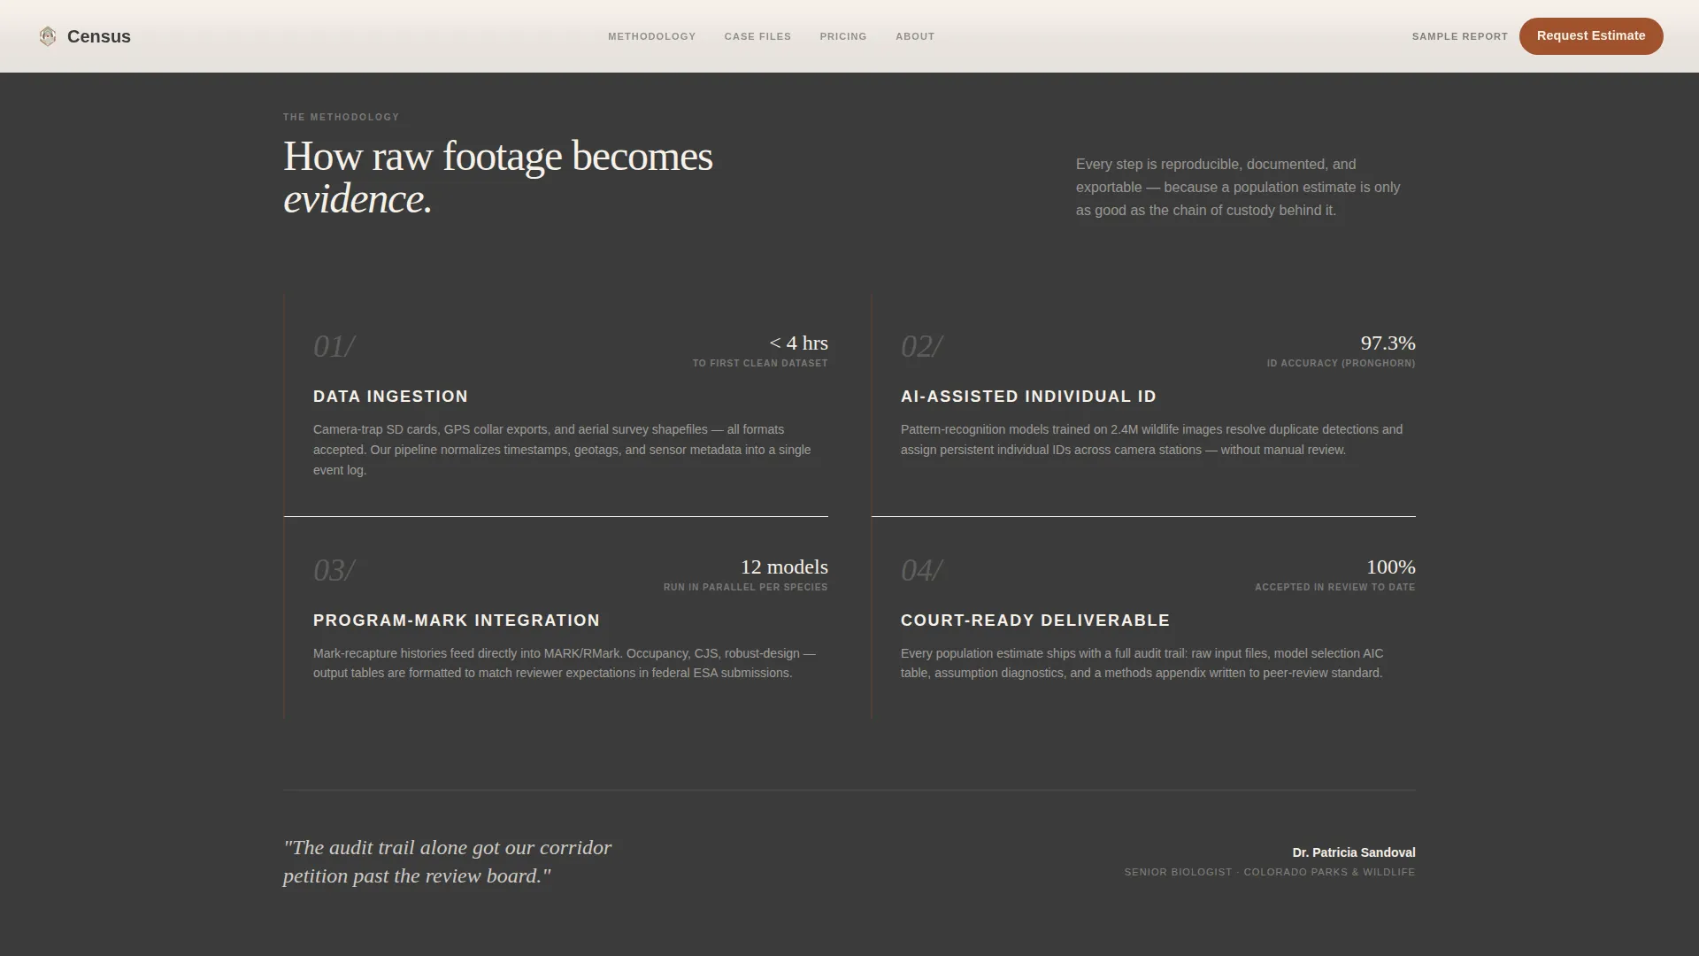Open the Pricing nav link
Image resolution: width=1699 pixels, height=956 pixels.
pos(843,36)
